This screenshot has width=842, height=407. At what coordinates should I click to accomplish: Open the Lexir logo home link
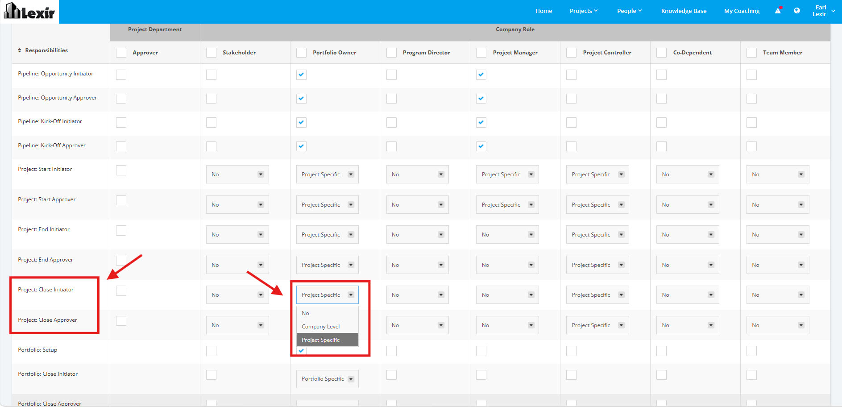point(29,11)
